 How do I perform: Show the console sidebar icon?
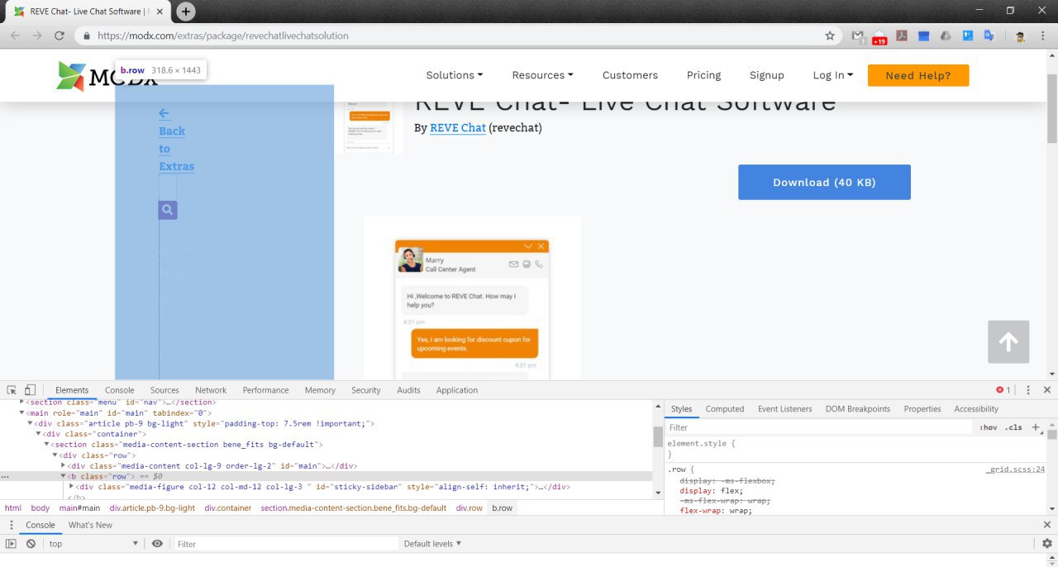click(x=12, y=544)
